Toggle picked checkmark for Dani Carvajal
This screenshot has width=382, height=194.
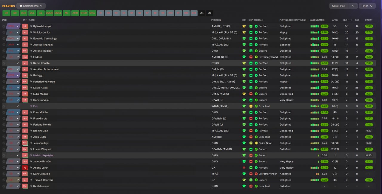click(4, 100)
